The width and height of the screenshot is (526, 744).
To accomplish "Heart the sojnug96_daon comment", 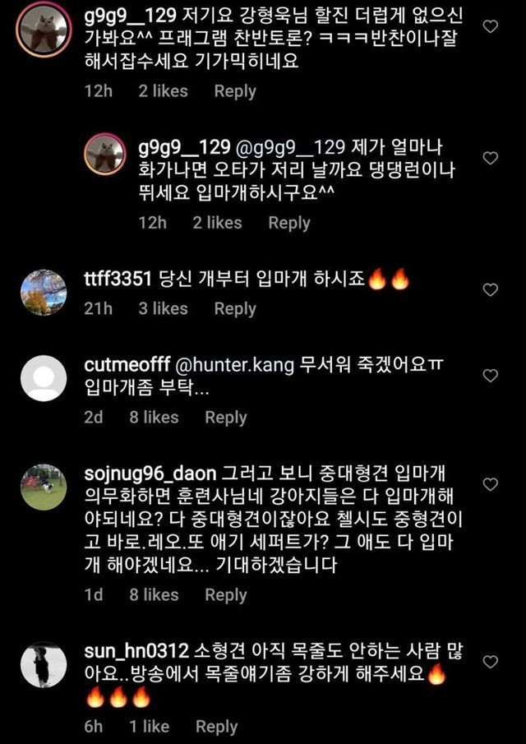I will point(490,484).
